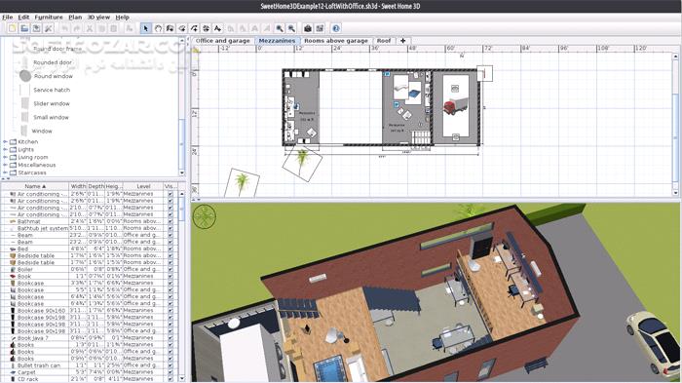The height and width of the screenshot is (383, 682).
Task: Toggle visibility checkbox for Boiler row
Action: tap(170, 269)
